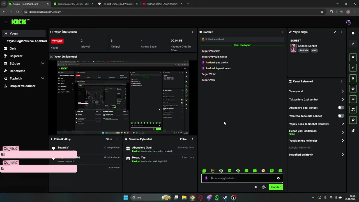Screen dimensions: 359x202
Task: Click the pencil icon in the right rail
Action: [x=353, y=43]
